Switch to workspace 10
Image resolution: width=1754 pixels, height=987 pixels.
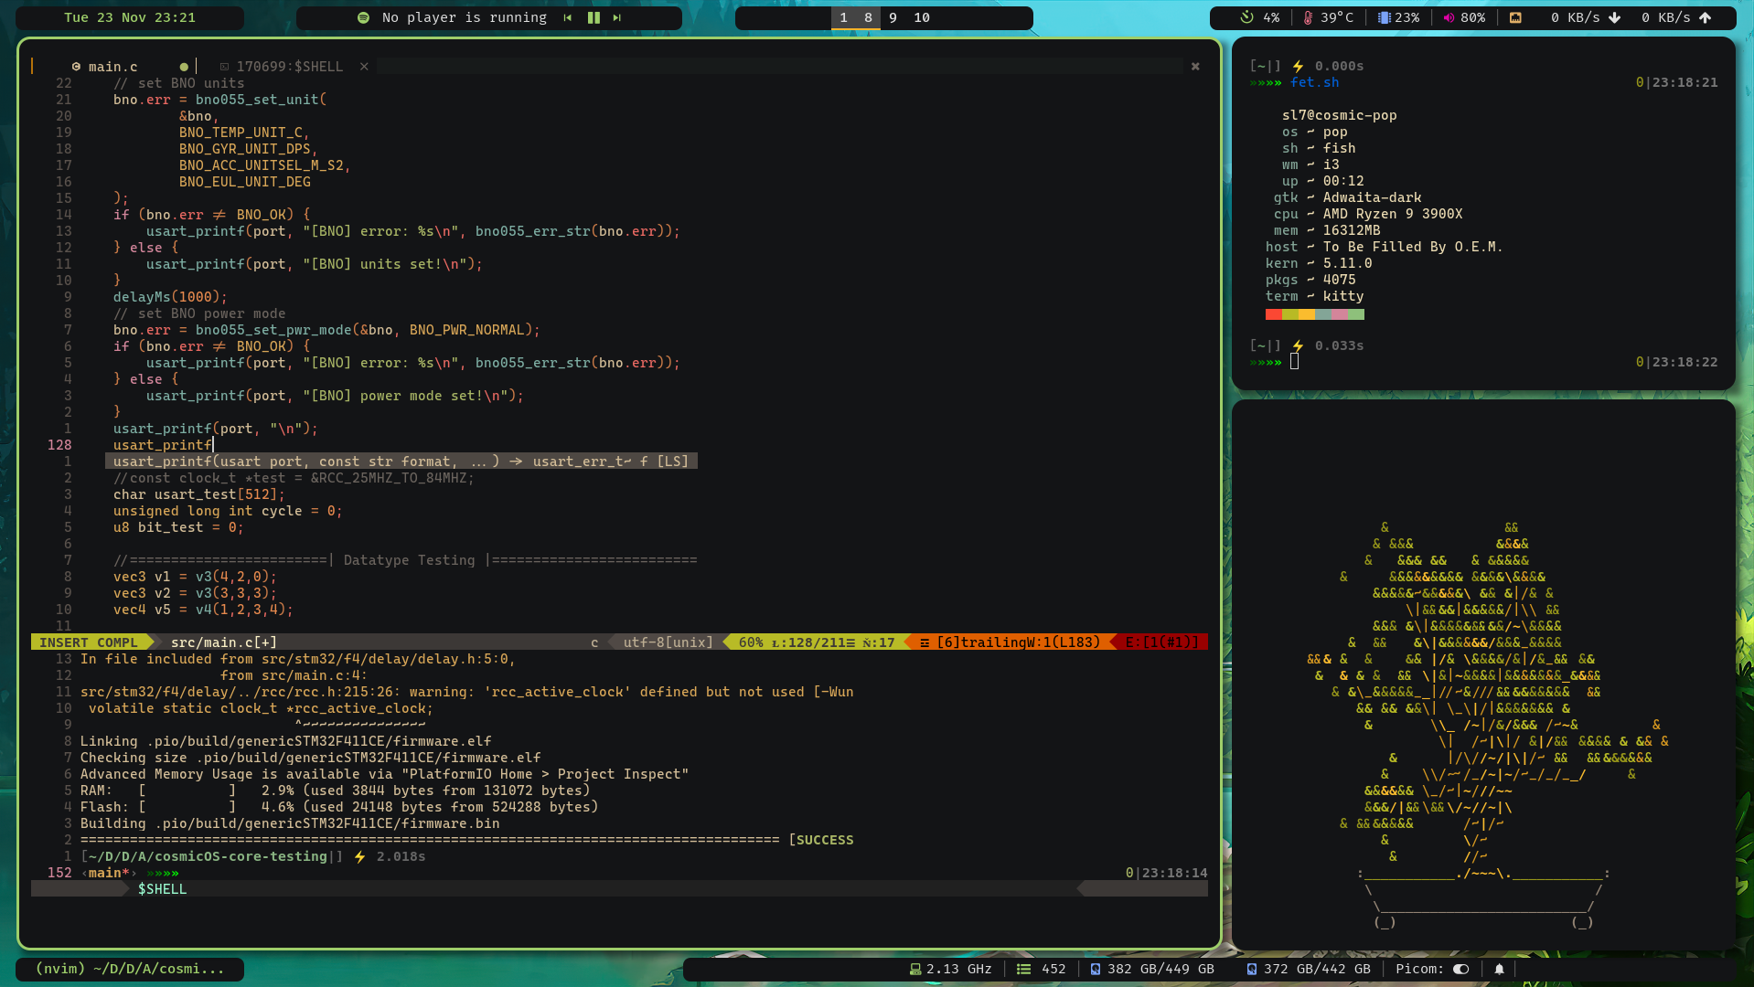(922, 17)
